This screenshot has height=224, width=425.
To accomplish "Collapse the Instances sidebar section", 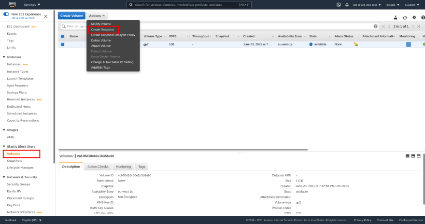I will click(4, 57).
